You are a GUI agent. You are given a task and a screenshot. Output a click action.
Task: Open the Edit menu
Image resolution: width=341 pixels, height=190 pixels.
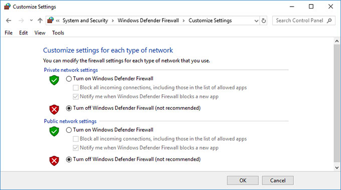[23, 33]
